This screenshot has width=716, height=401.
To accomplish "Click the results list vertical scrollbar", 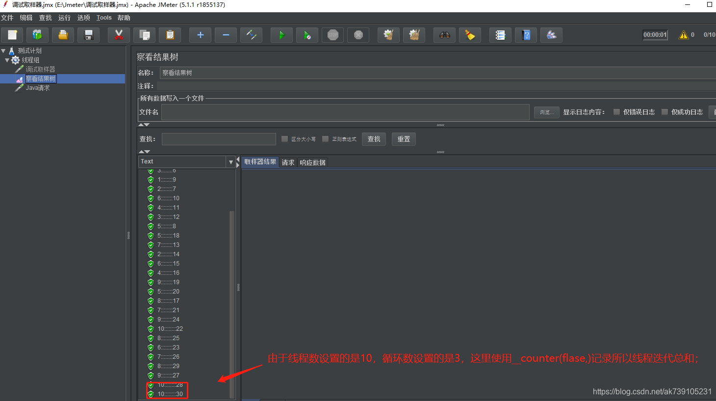I will click(232, 304).
